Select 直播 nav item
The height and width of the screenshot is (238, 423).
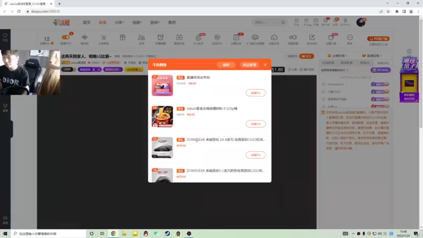click(x=103, y=22)
